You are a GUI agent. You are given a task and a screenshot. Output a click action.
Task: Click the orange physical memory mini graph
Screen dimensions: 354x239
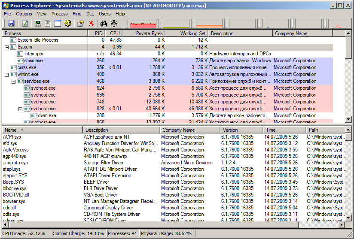(x=209, y=24)
